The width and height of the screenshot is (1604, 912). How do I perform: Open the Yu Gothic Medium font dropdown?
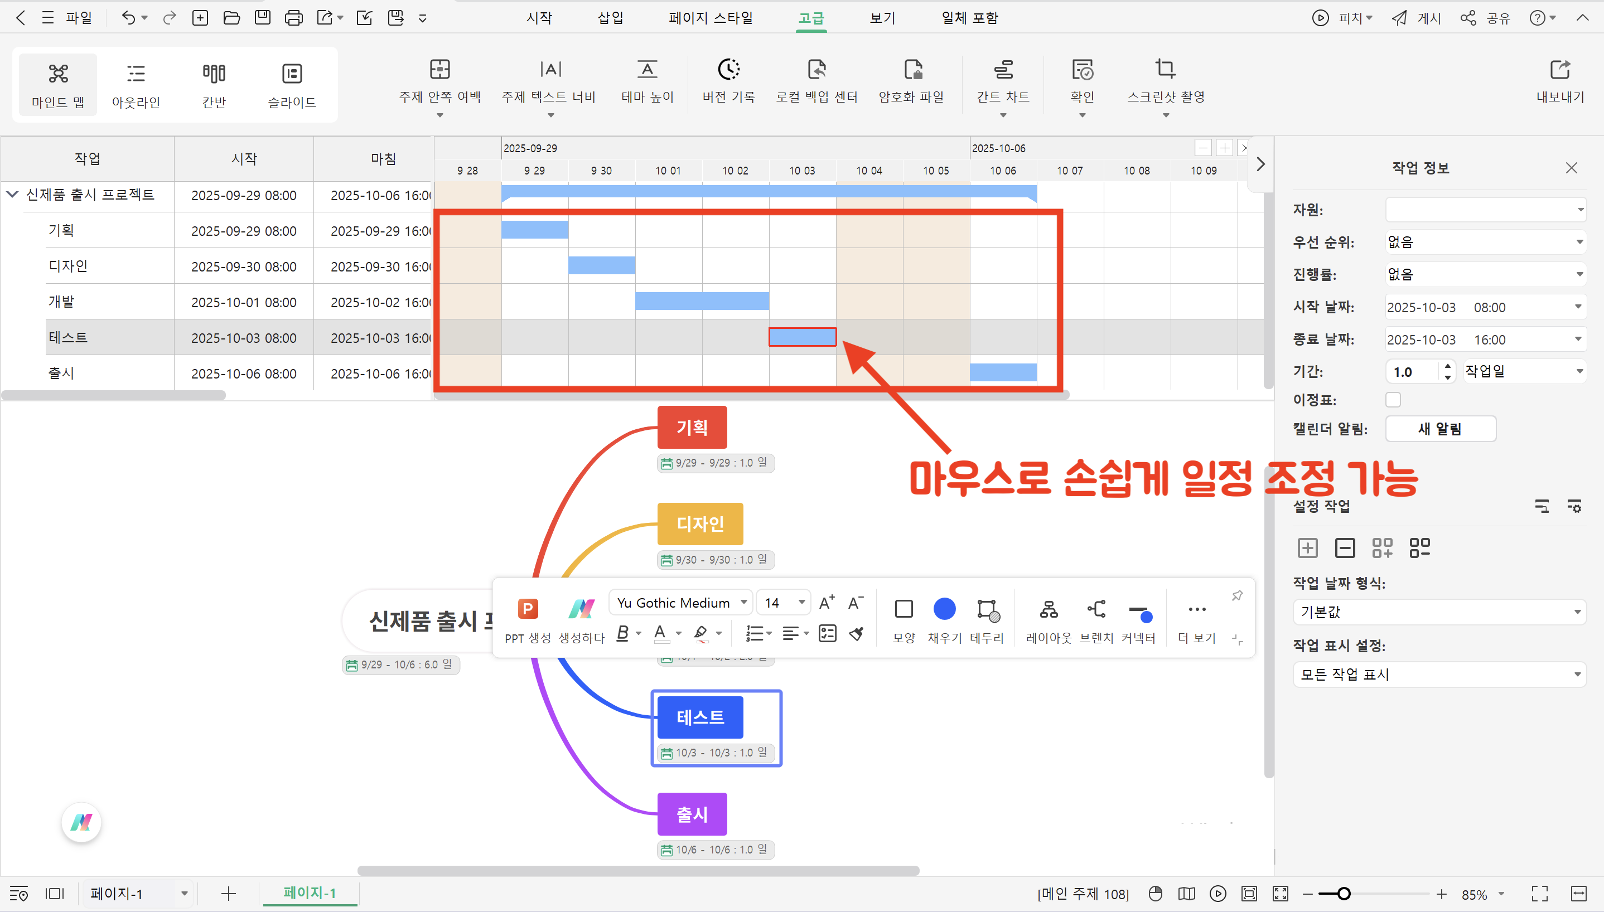click(x=680, y=602)
